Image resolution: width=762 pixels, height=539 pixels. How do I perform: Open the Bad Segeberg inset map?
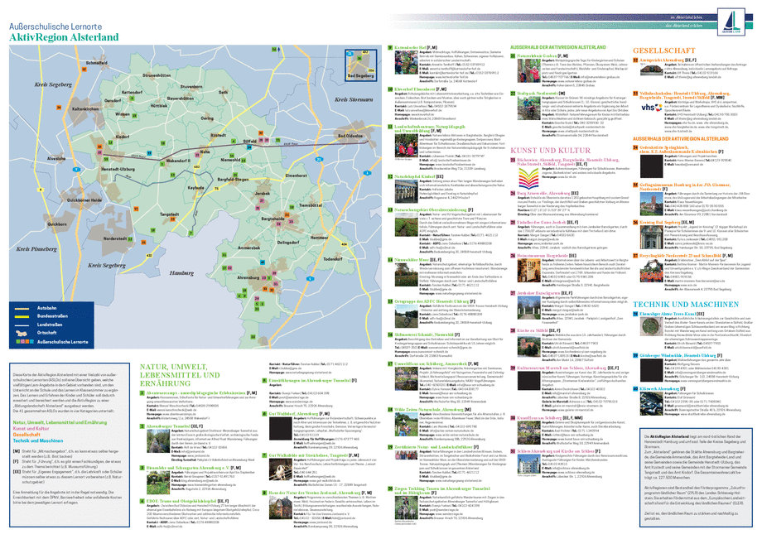[360, 65]
